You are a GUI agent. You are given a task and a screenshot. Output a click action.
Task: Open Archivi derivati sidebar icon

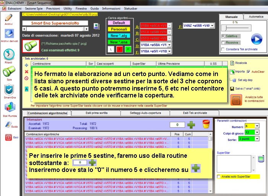pos(9,33)
